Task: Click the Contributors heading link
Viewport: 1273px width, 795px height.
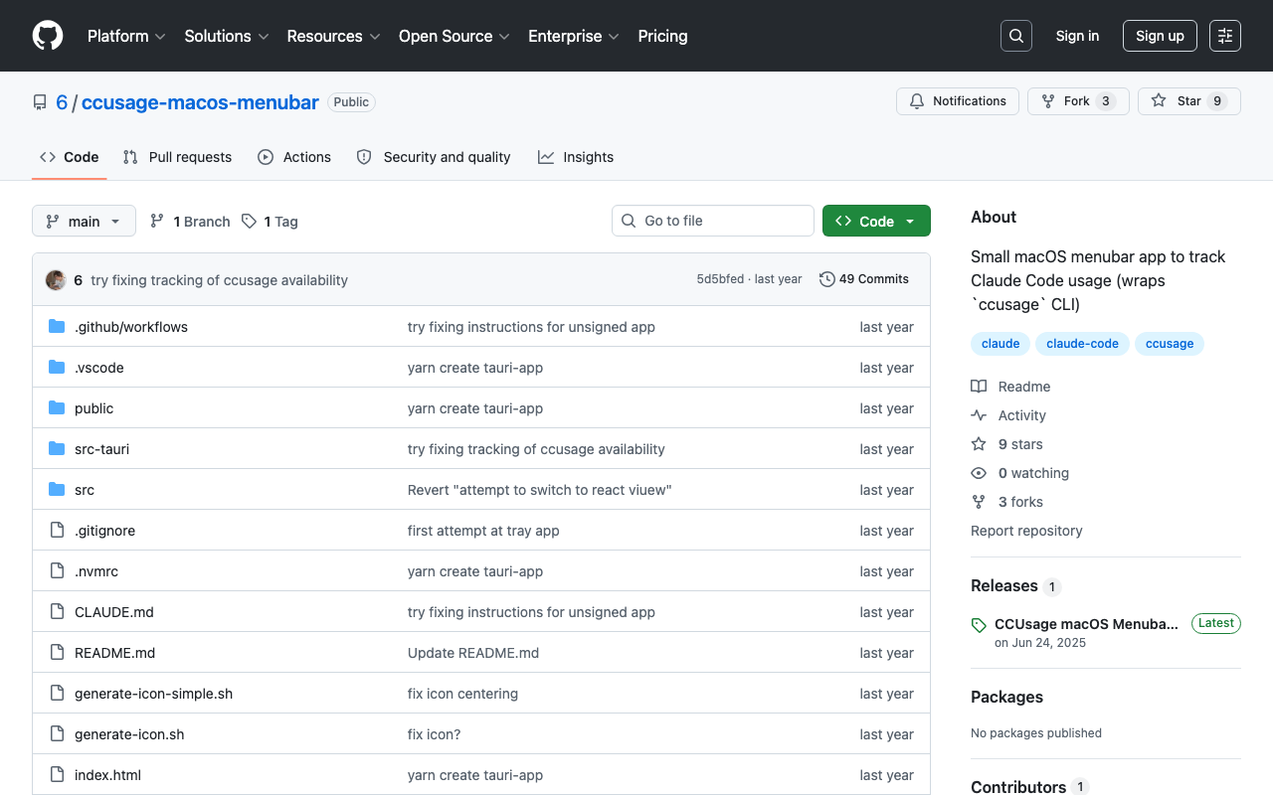Action: pos(1018,787)
